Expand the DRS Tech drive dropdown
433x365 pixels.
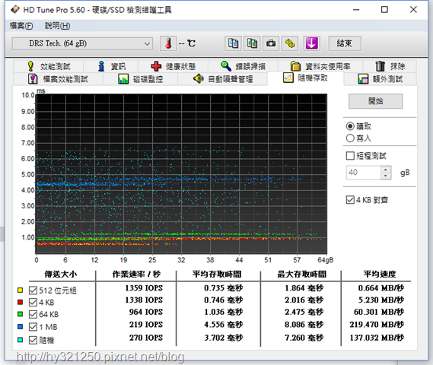click(82, 43)
